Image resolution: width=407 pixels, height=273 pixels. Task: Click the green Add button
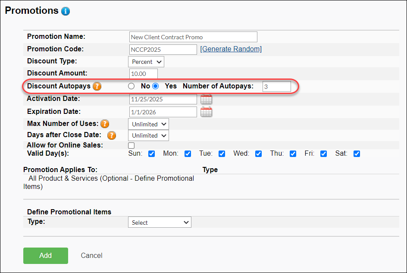[x=46, y=256]
